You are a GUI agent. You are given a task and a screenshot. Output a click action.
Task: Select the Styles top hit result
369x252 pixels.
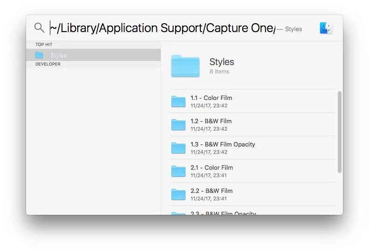(x=94, y=55)
